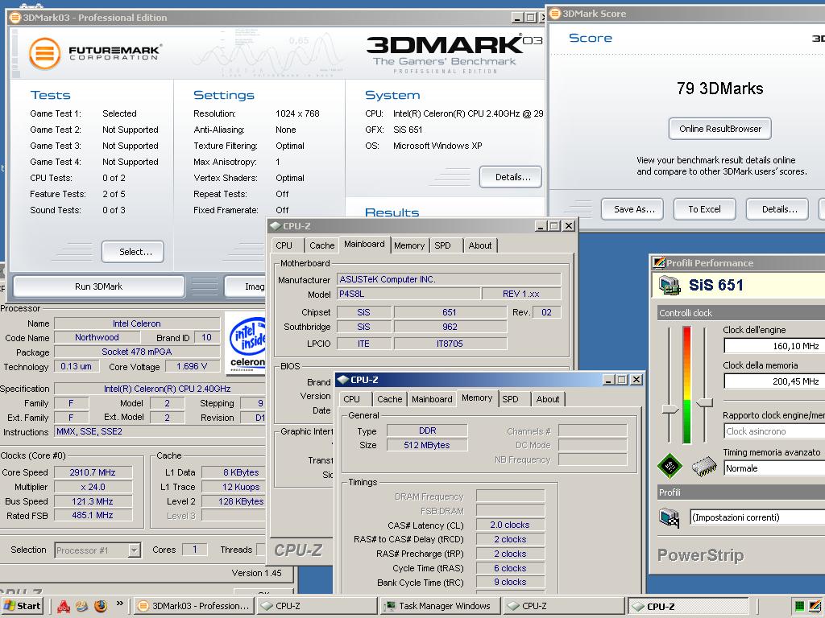Switch to Task Manager Windows on the taskbar
This screenshot has width=825, height=618.
tap(440, 606)
